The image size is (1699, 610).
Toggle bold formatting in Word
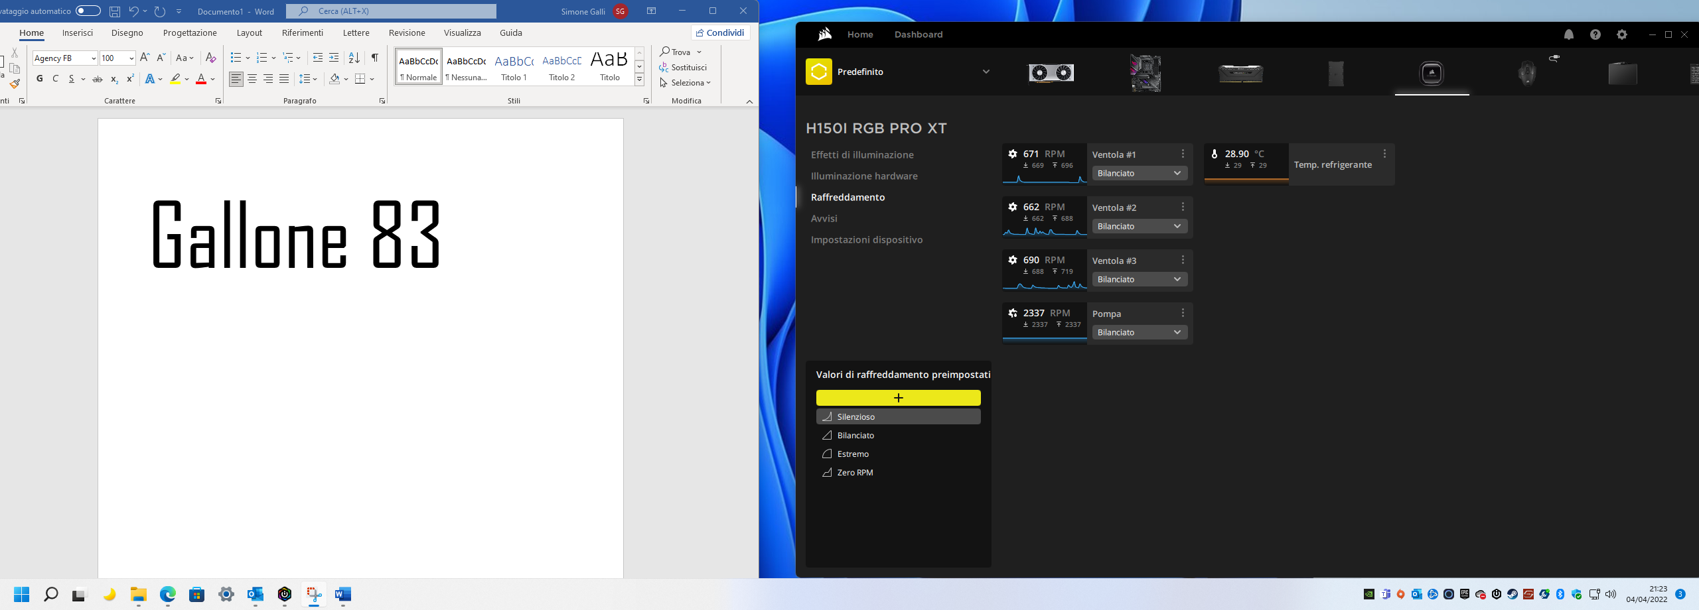point(40,79)
